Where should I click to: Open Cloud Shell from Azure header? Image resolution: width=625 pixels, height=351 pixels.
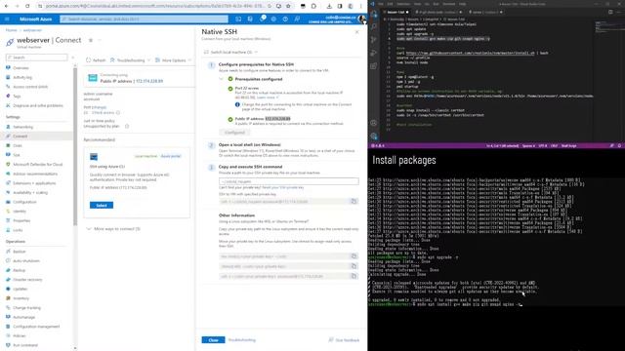[238, 19]
